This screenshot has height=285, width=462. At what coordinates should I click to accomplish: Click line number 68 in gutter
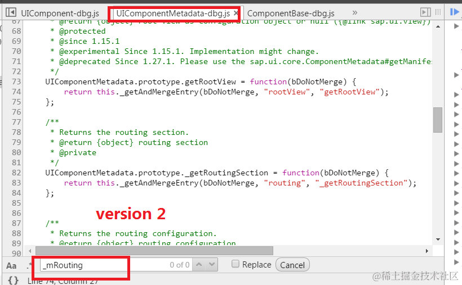[x=16, y=31]
